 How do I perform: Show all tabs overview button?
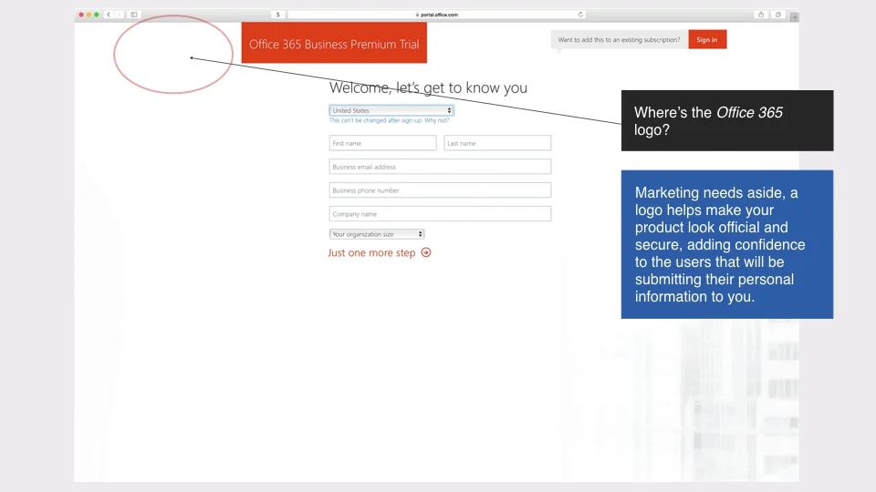(777, 15)
